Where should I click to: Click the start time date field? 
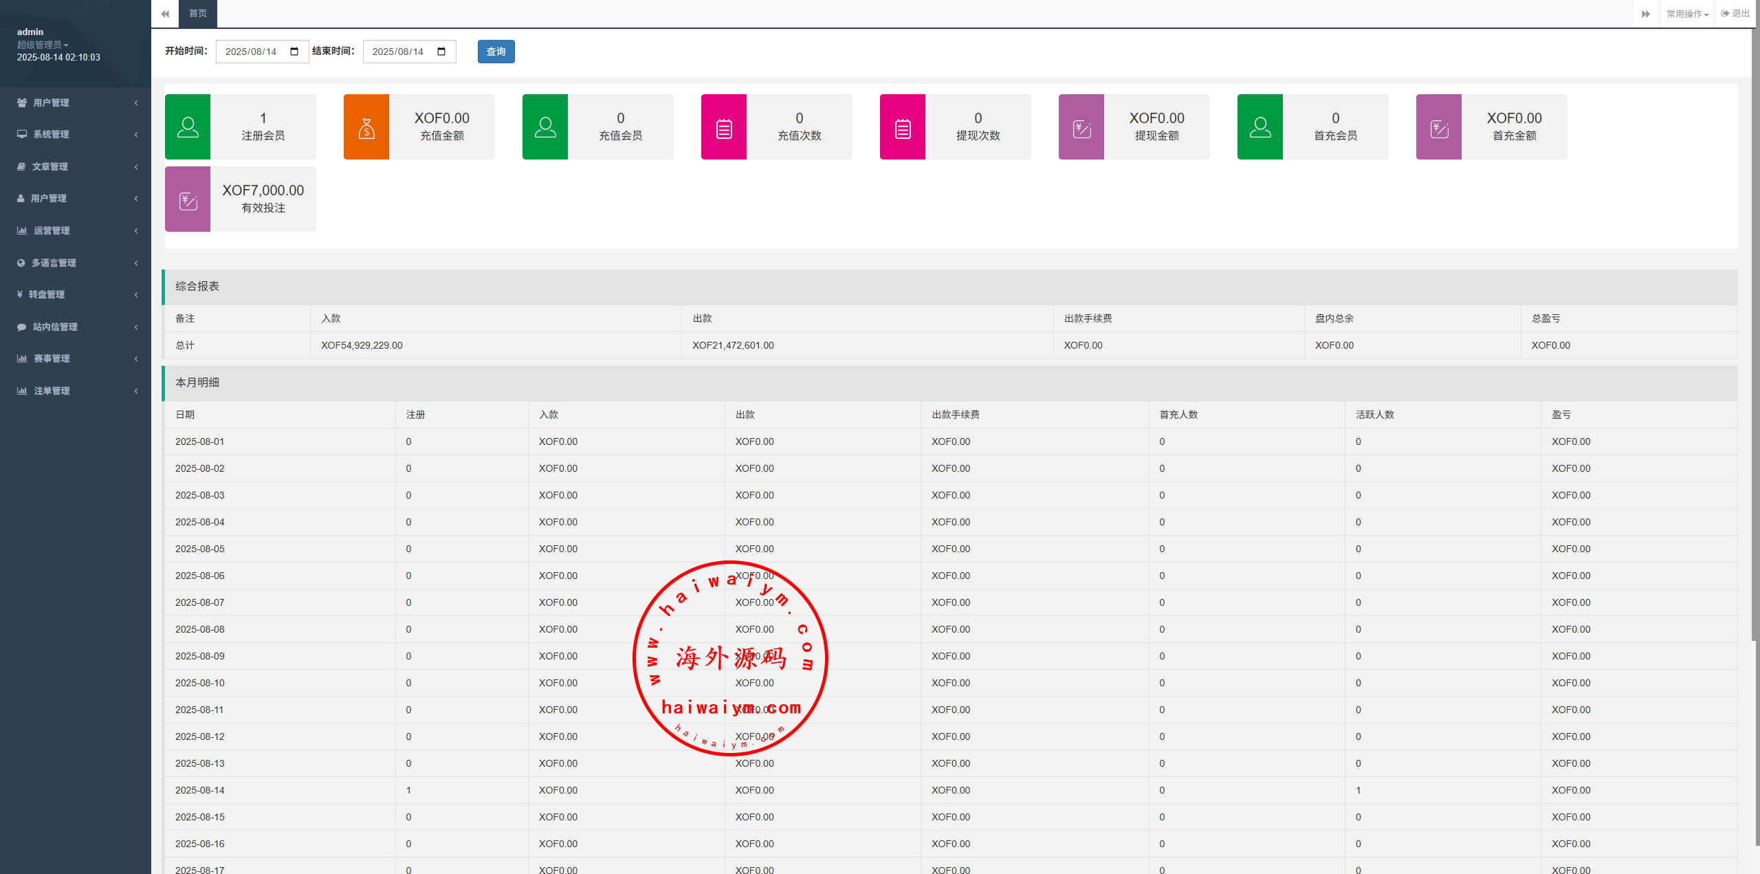coord(252,52)
